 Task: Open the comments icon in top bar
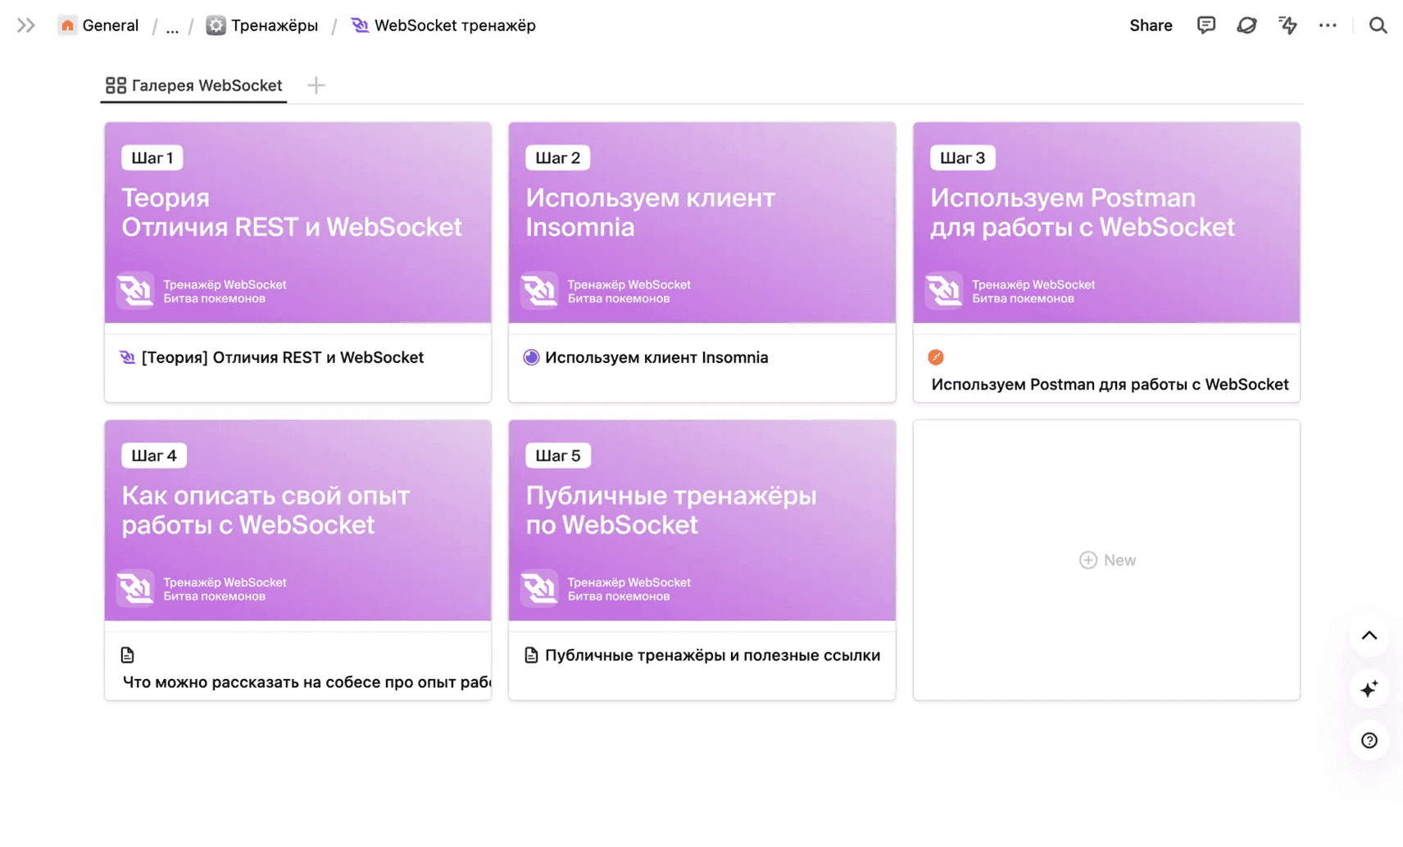(1205, 25)
